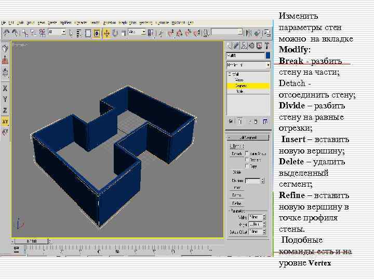374x280 pixels.
Task: Click the object name input field
Action: coord(245,55)
